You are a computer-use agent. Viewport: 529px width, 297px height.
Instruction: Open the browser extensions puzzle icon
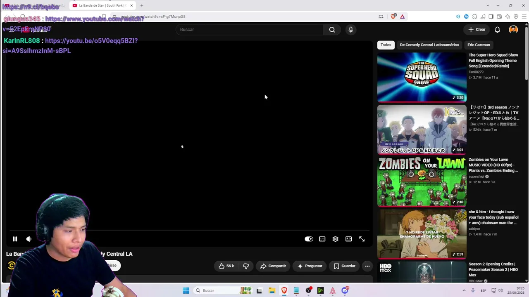click(x=474, y=16)
